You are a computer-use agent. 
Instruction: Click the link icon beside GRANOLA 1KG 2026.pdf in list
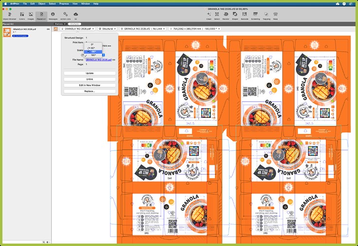click(48, 29)
